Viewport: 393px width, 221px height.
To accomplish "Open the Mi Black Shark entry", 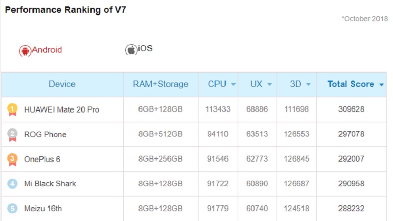I will pyautogui.click(x=50, y=184).
